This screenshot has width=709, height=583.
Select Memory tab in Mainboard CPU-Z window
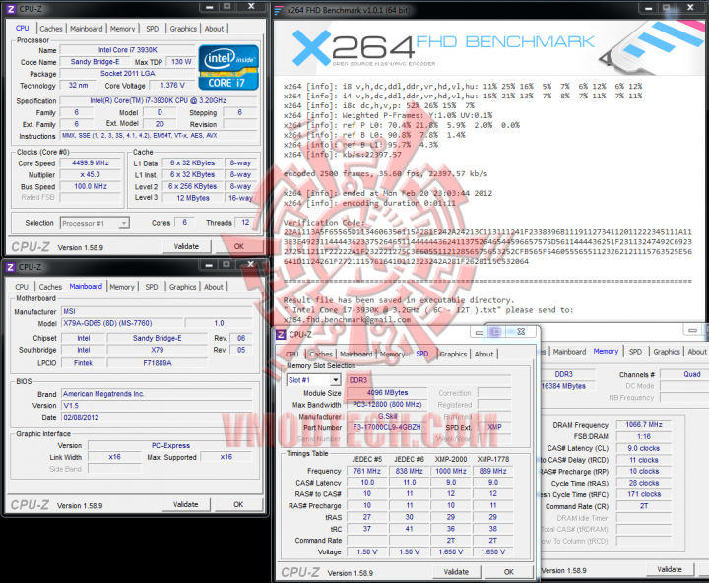122,287
